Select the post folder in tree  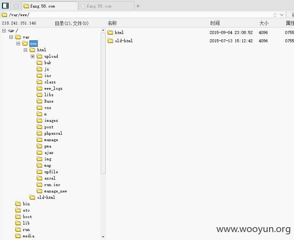[x=49, y=127]
